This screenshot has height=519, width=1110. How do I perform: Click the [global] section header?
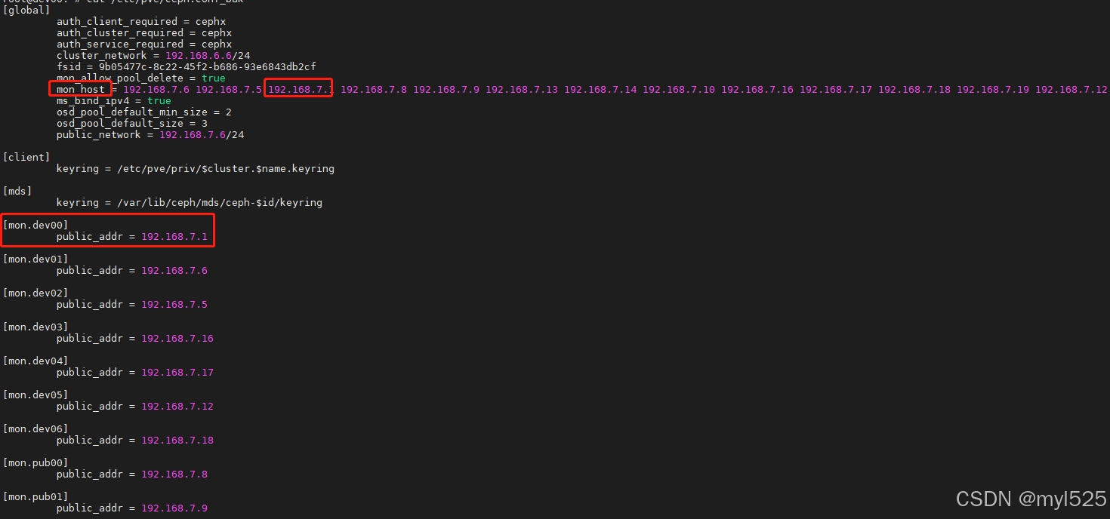pyautogui.click(x=26, y=11)
